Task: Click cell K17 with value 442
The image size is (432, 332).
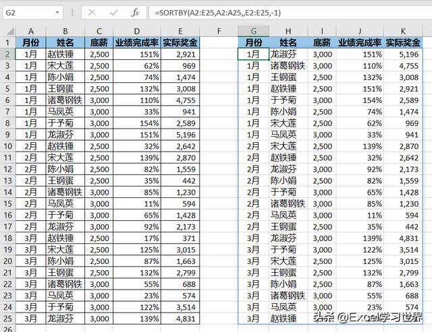Action: coord(403,227)
